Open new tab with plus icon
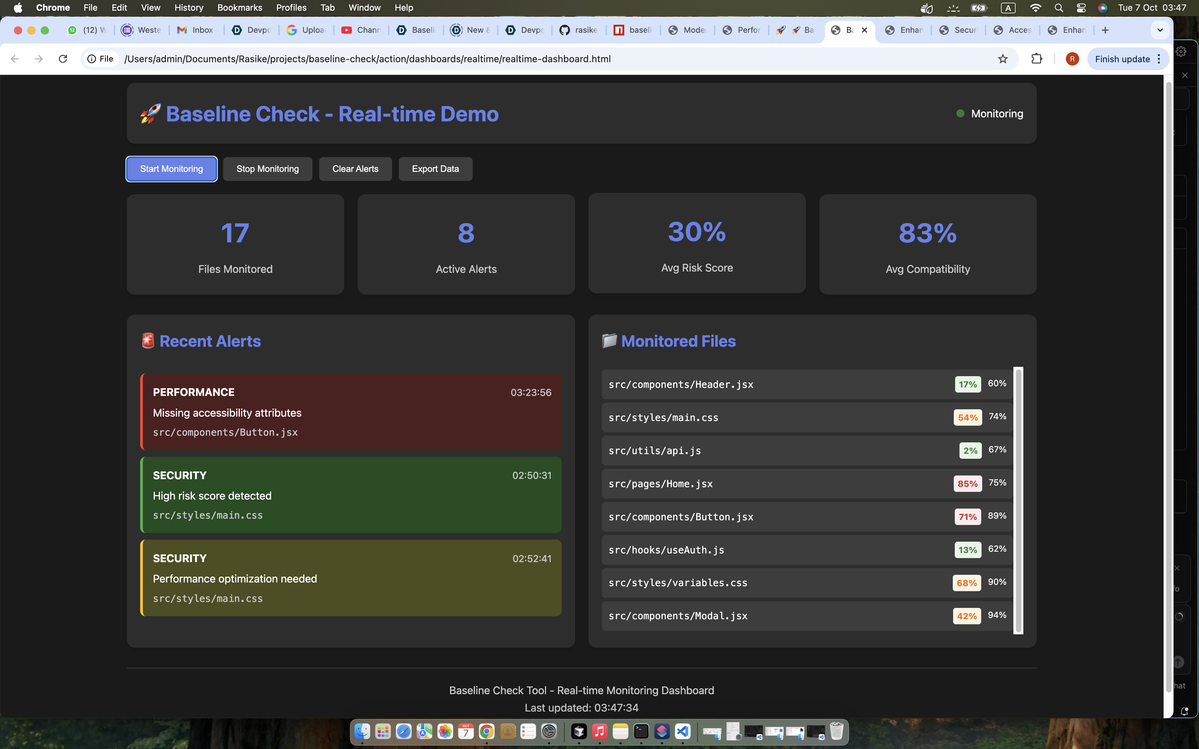The image size is (1199, 749). pyautogui.click(x=1105, y=30)
